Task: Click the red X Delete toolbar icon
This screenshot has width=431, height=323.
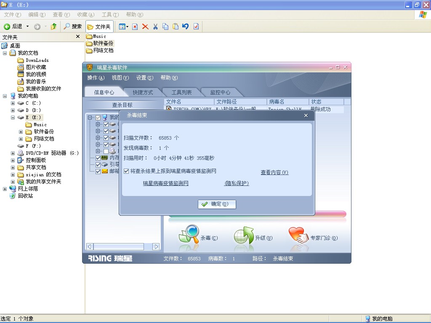Action: [145, 26]
